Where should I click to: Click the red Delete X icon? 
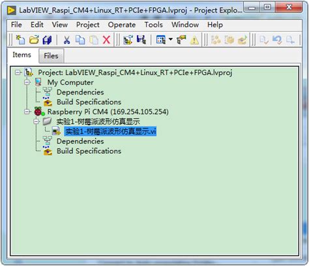coord(106,40)
